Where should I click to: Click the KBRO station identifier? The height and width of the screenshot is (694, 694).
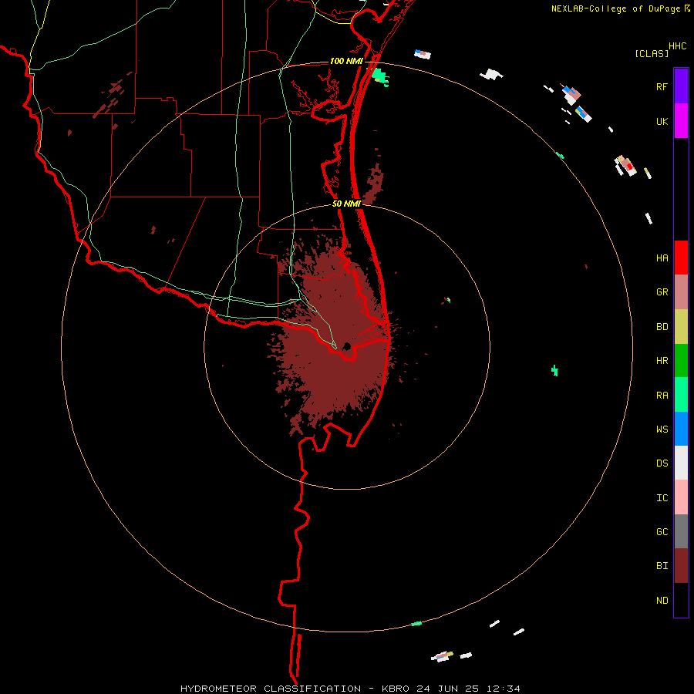[396, 689]
